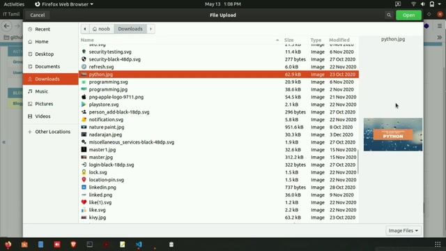
Task: Select nature paint.jpg file
Action: click(218, 127)
